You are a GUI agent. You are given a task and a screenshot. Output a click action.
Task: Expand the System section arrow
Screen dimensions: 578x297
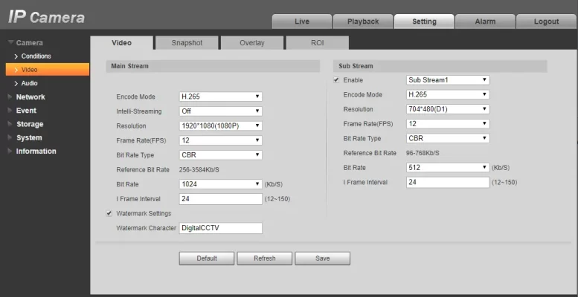coord(10,138)
